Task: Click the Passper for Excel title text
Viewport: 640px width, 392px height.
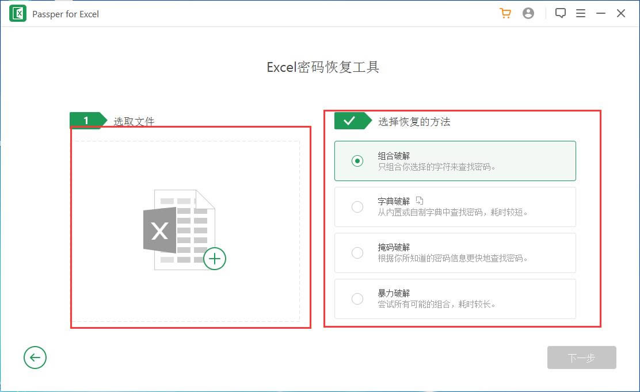Action: tap(66, 14)
